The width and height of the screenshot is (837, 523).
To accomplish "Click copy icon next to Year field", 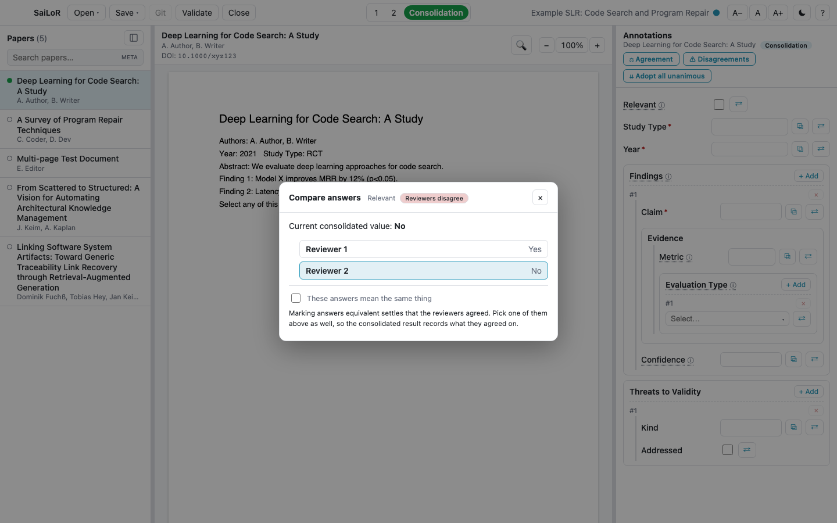I will tap(800, 149).
